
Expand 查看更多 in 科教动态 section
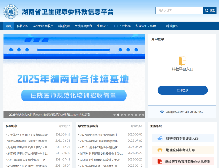coord(64,126)
